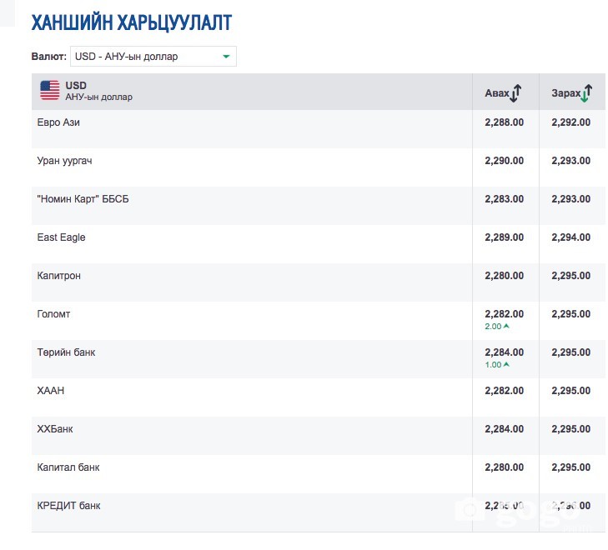The width and height of the screenshot is (608, 550).
Task: Select the Голомт row name
Action: tap(53, 314)
